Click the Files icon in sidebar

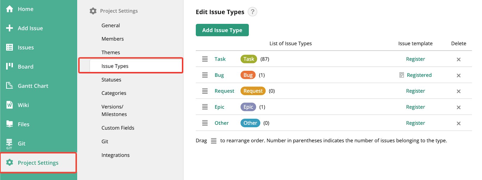coord(10,124)
